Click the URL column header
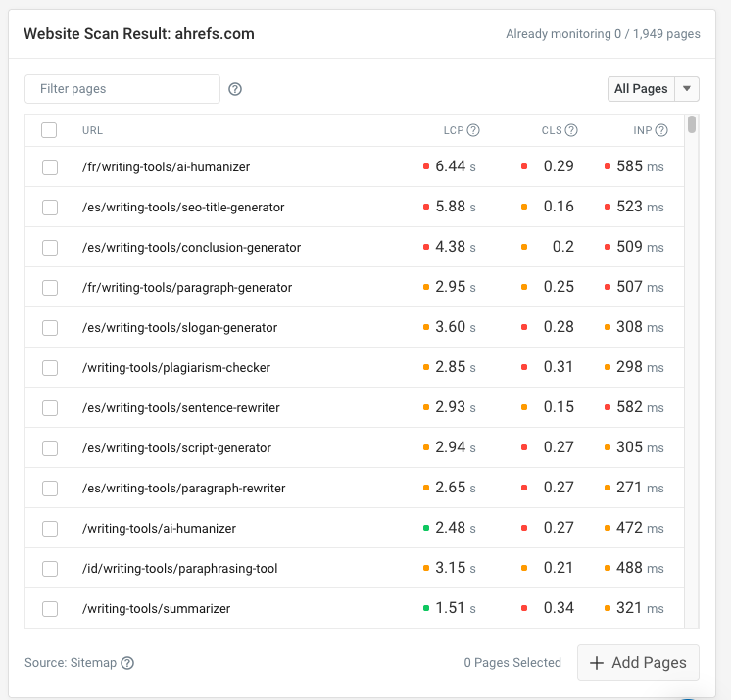 point(92,130)
